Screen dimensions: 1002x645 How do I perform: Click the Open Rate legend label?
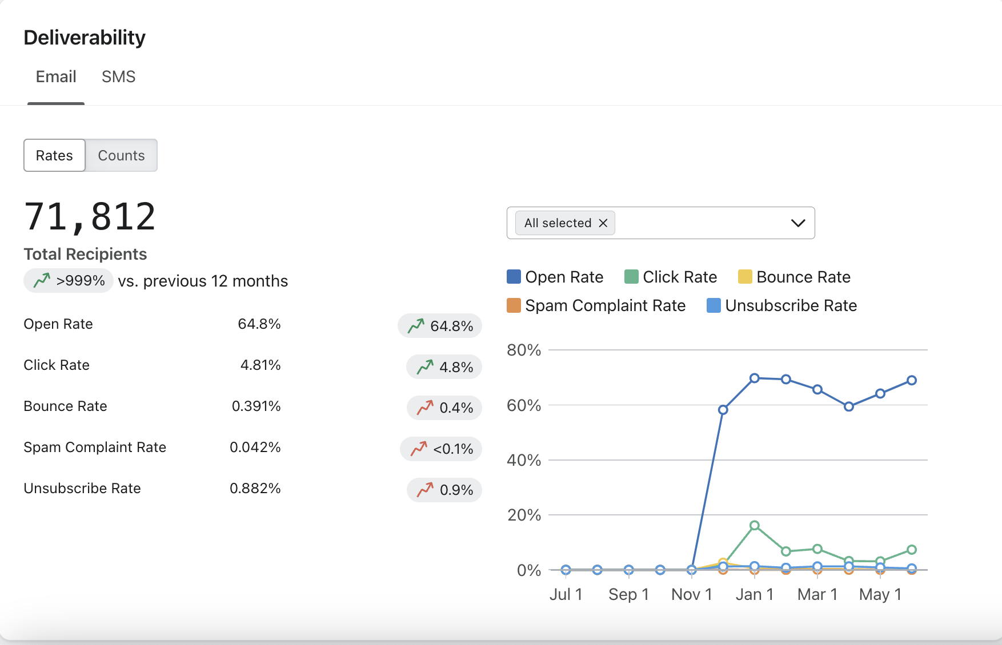(564, 277)
